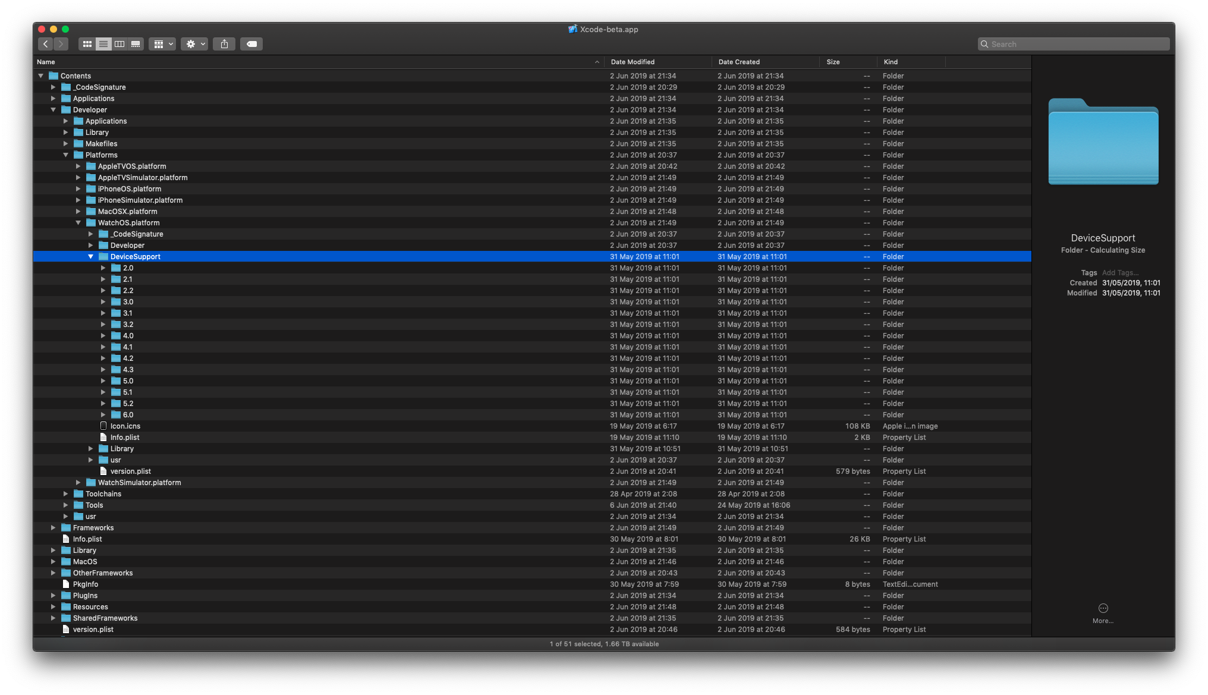
Task: Click the More actions circle icon
Action: tap(1103, 608)
